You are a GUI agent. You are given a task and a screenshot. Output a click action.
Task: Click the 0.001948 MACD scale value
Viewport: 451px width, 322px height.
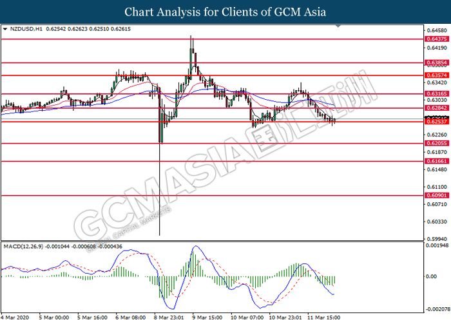coord(436,246)
